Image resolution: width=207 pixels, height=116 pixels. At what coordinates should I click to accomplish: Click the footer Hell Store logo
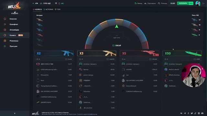pos(36,113)
